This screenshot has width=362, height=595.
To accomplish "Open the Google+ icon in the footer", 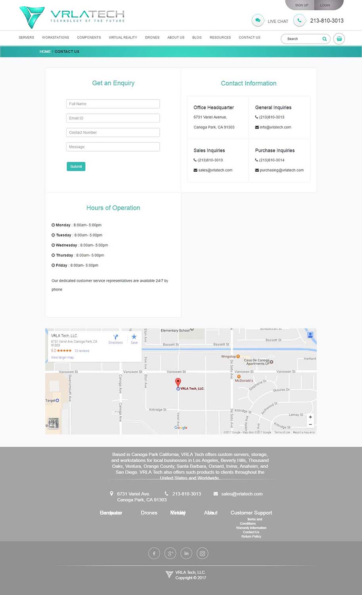I will 170,553.
